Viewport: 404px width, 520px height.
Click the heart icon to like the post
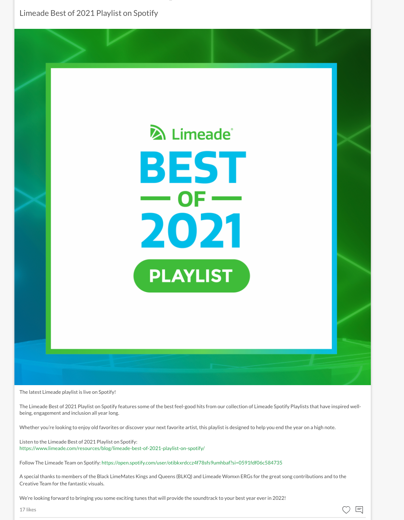click(x=346, y=510)
